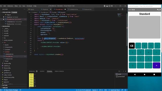162x91 pixels.
Task: Select the powershell terminal instance
Action: [x=121, y=77]
